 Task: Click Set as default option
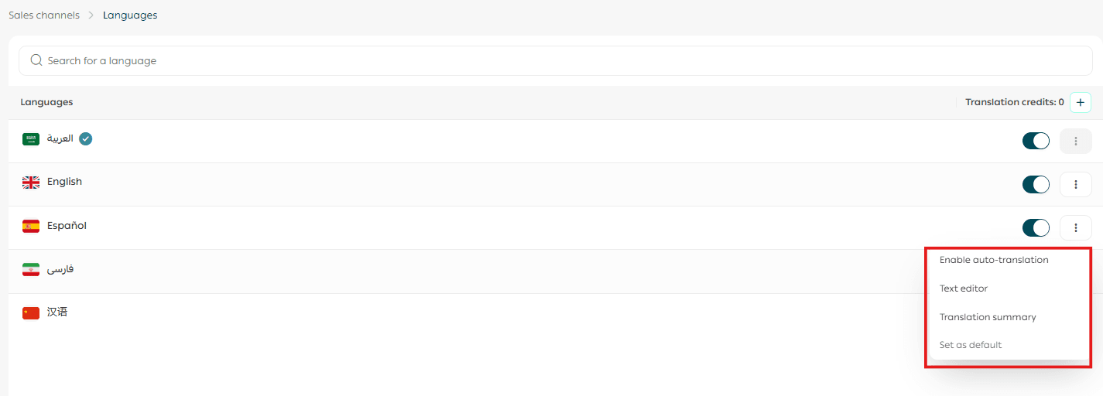pos(971,345)
